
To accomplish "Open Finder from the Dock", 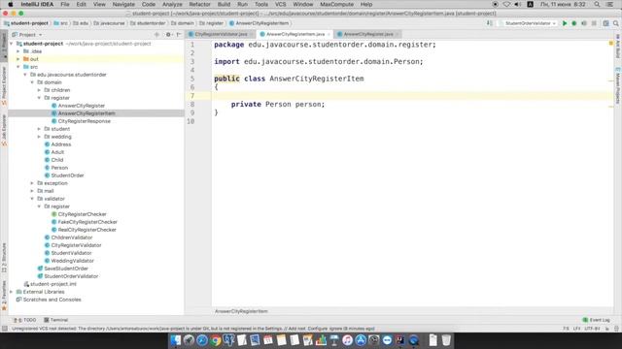I will [175, 340].
